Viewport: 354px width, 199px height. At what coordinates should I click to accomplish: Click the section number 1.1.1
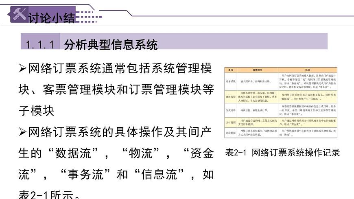pyautogui.click(x=40, y=44)
